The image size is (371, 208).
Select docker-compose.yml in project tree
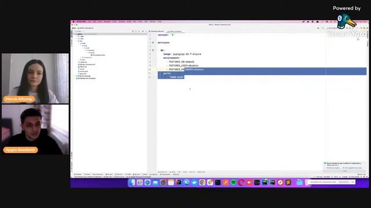coord(86,64)
